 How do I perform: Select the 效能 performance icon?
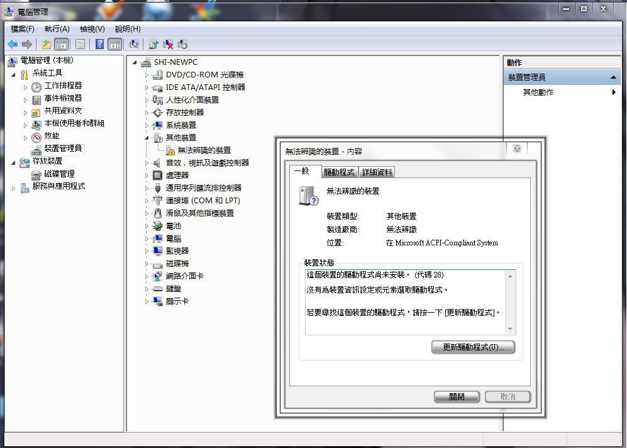click(36, 137)
